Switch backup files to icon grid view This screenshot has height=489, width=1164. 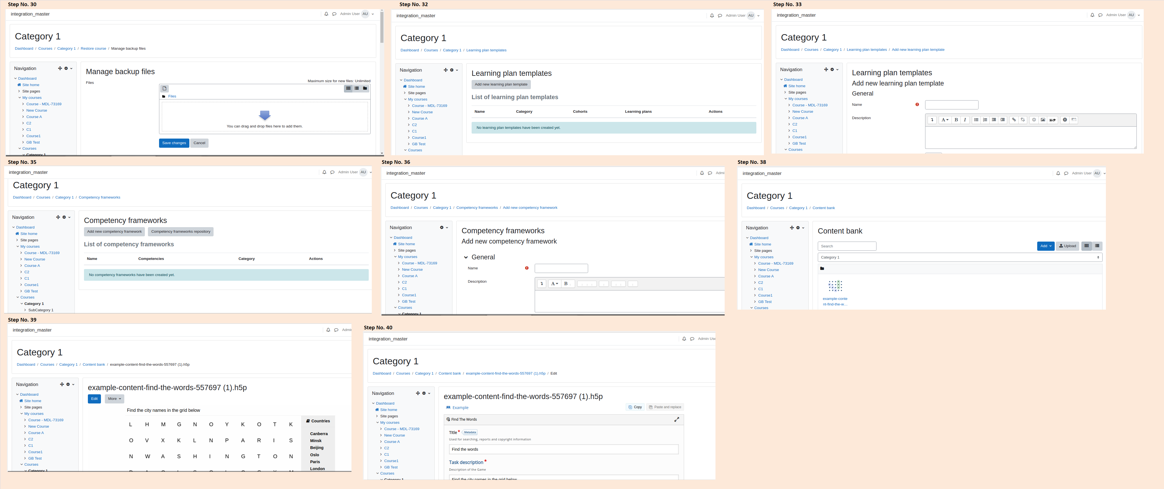(348, 88)
